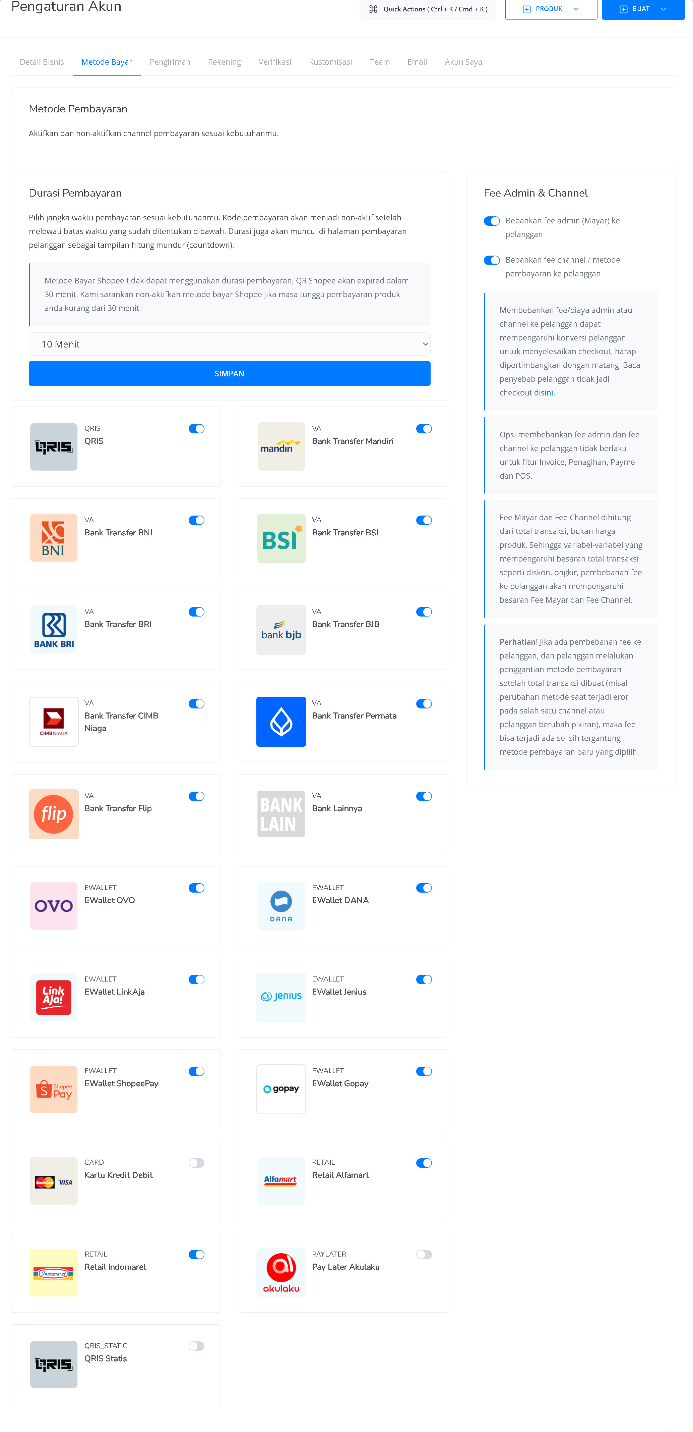Click the Alfamart logo

click(281, 1181)
